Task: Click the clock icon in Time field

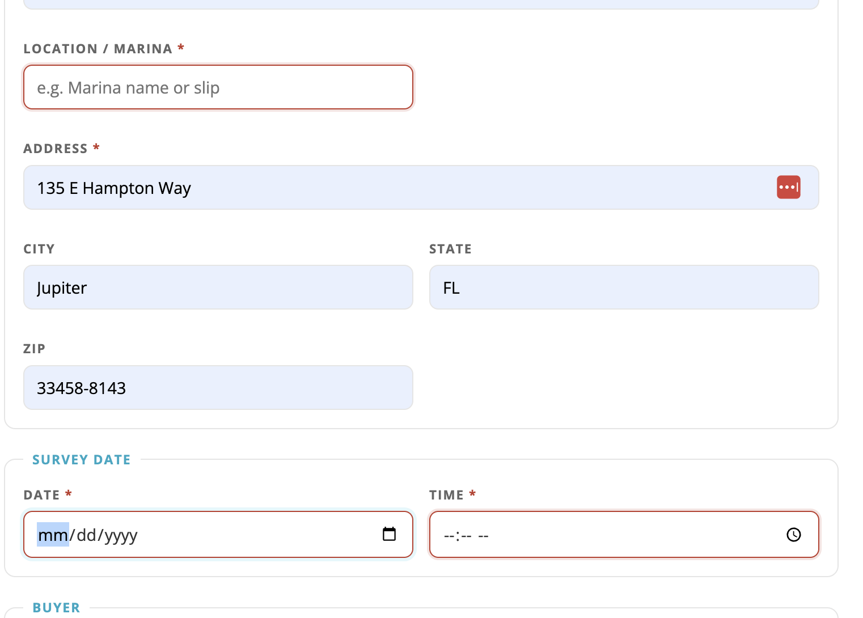Action: [x=794, y=535]
